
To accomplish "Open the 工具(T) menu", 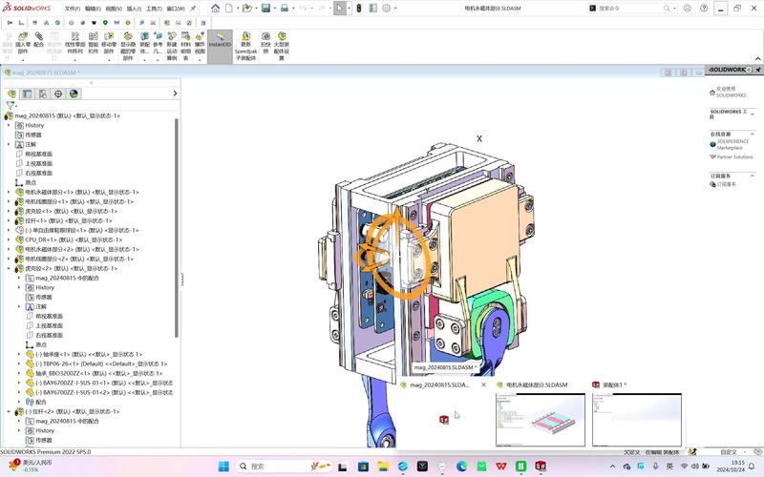I will [x=154, y=8].
